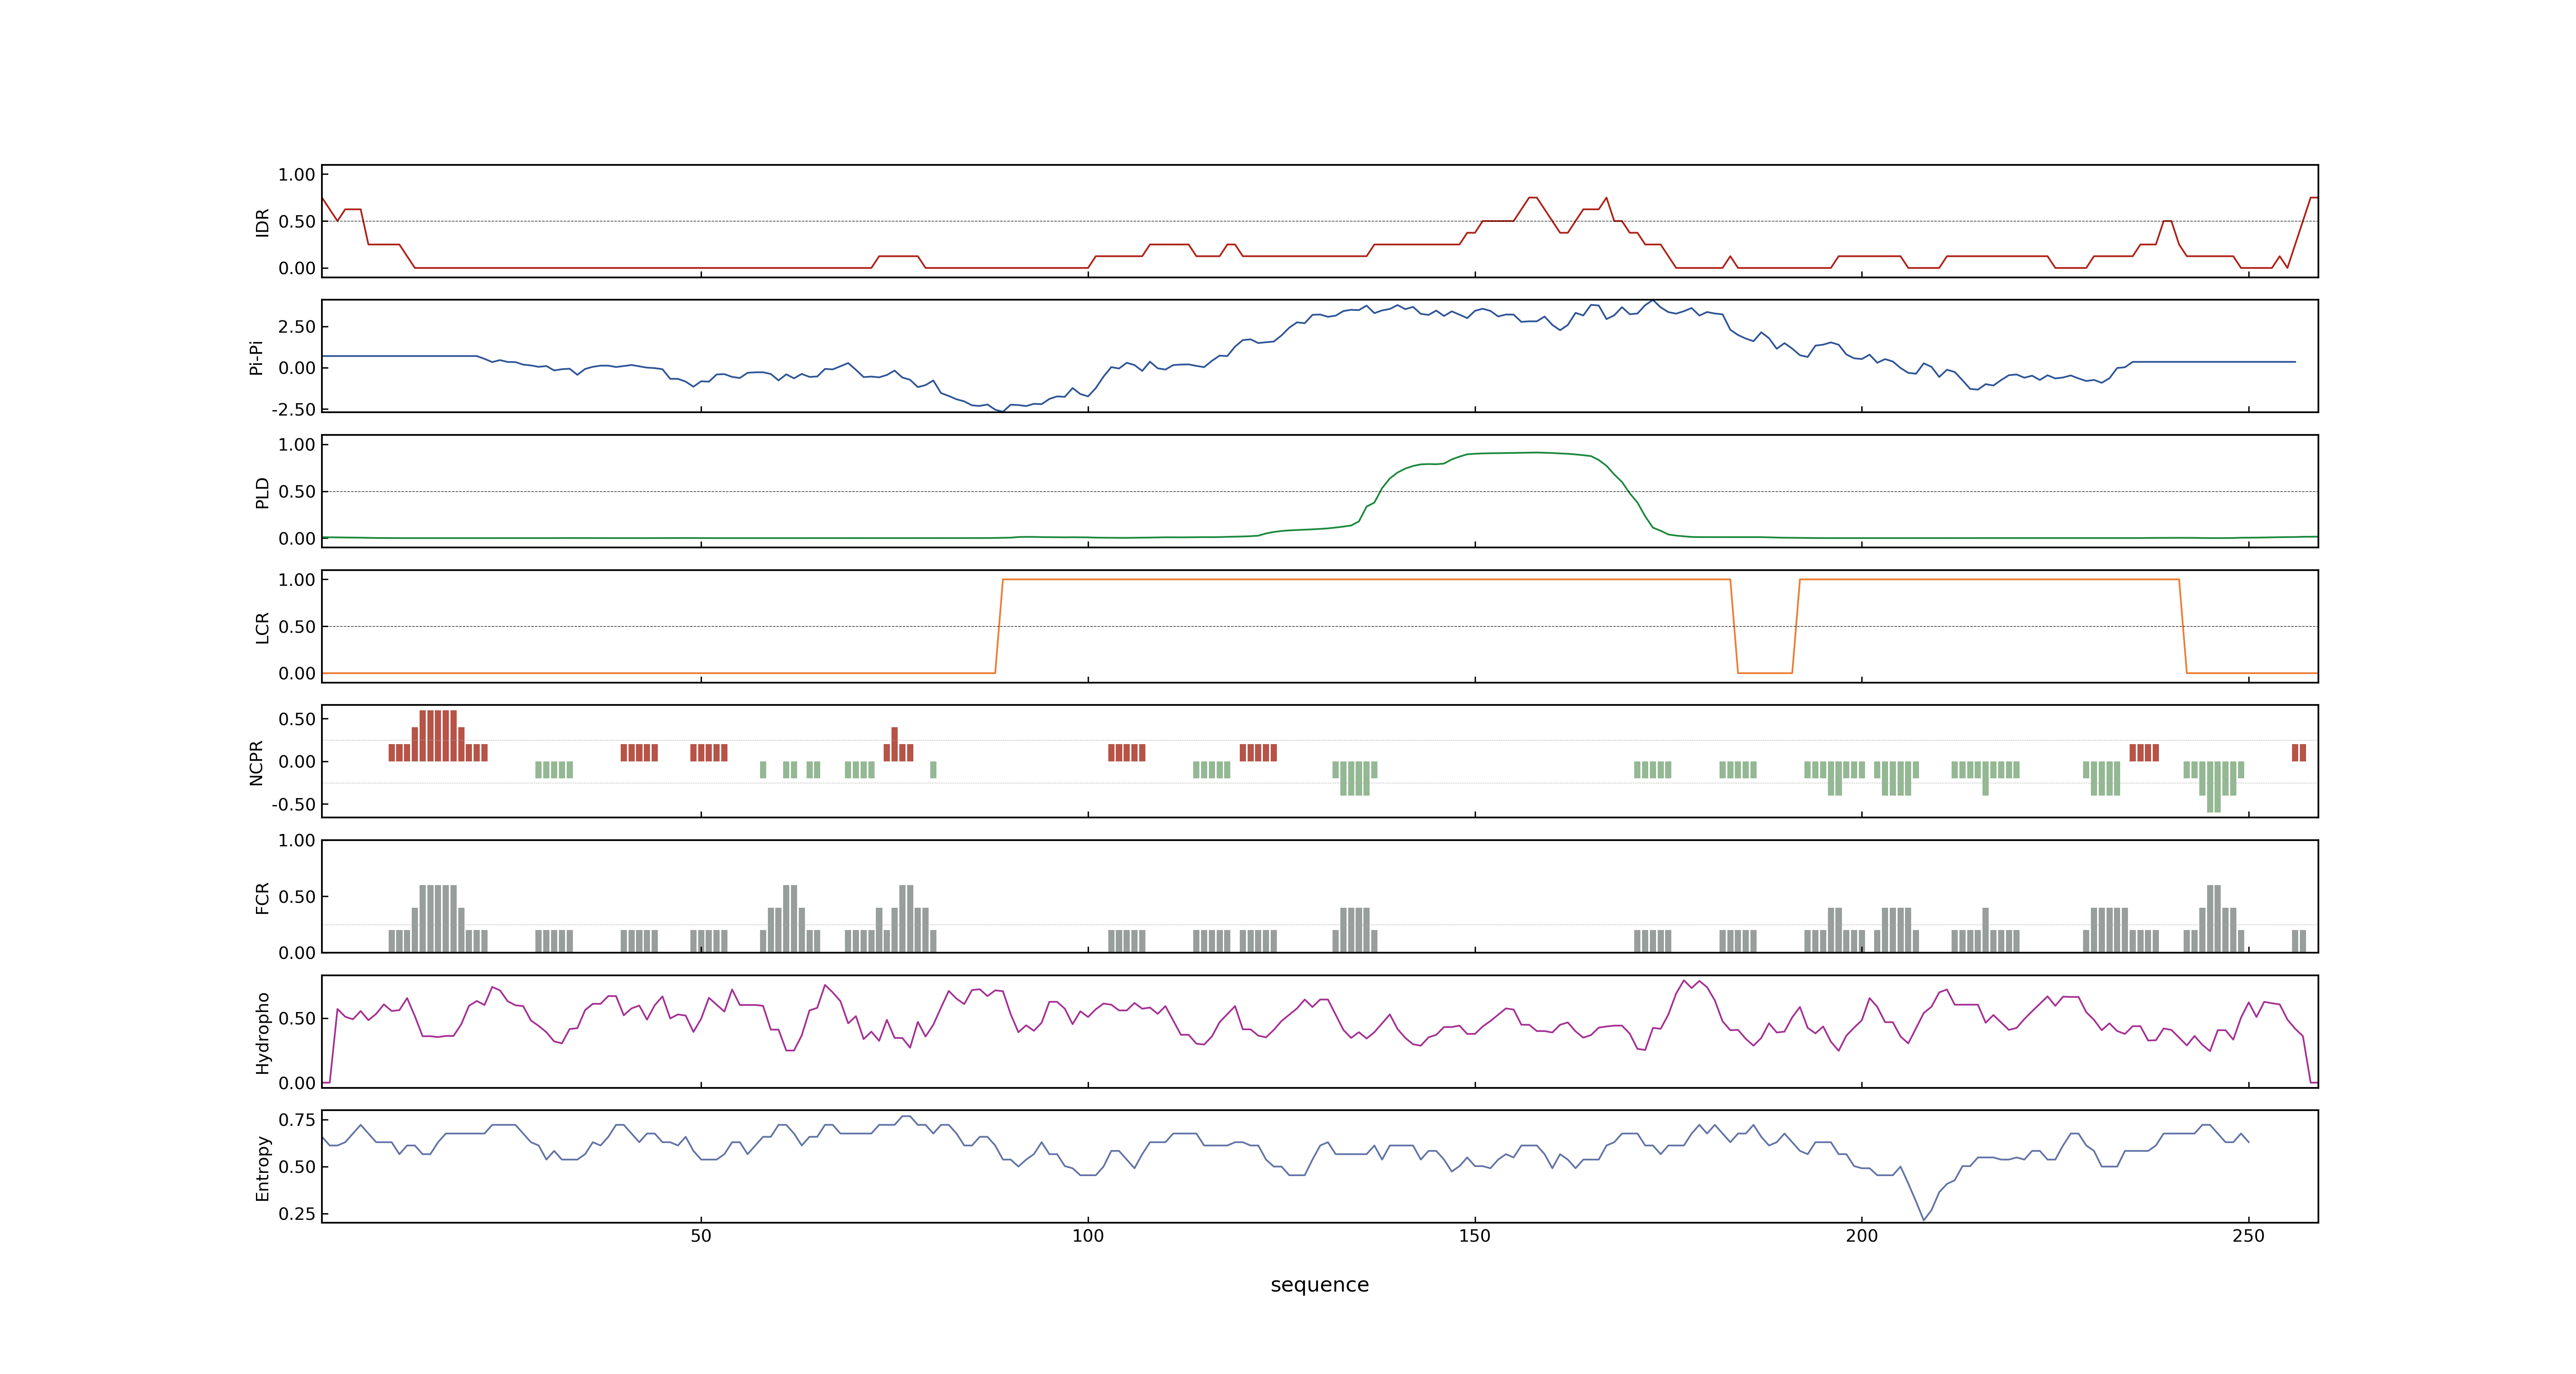Viewport: 2576px width, 1374px height.
Task: Click the -0.50 tick on NCPR axis
Action: coord(294,804)
